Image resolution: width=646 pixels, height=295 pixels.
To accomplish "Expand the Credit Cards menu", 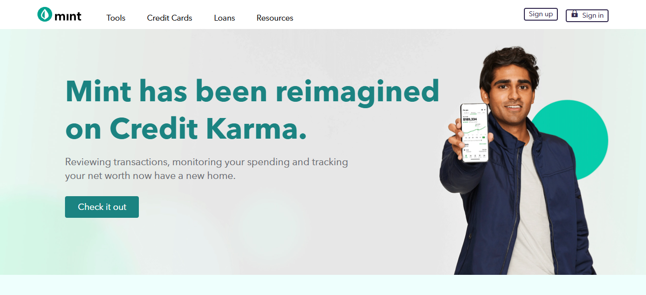I will tap(169, 18).
